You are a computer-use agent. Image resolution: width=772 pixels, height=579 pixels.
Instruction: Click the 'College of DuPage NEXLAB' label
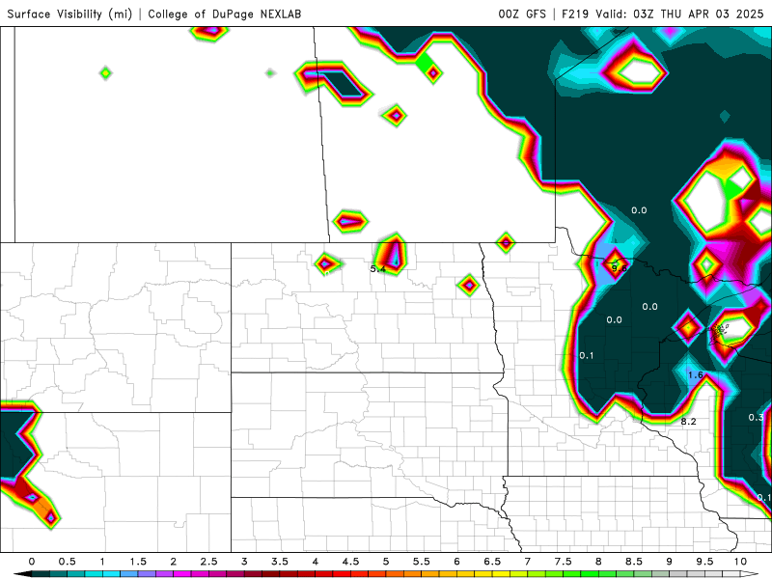coord(225,14)
